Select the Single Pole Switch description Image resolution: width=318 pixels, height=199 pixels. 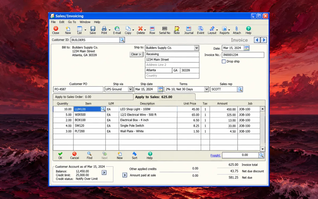click(148, 126)
